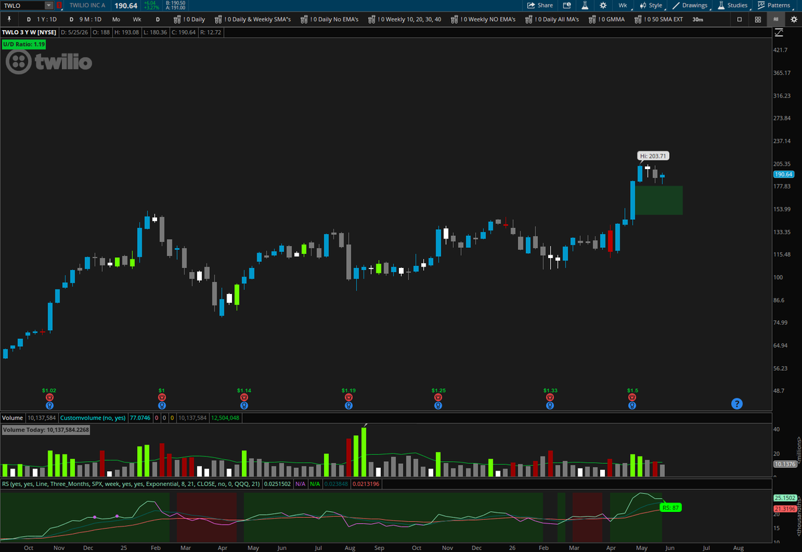802x552 pixels.
Task: Click the green shaded price zone
Action: tap(658, 200)
